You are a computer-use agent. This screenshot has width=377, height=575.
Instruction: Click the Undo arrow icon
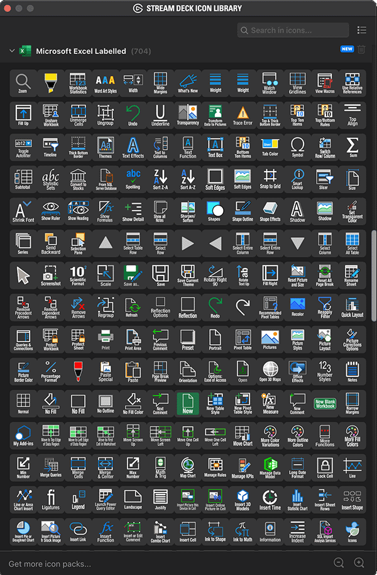click(133, 115)
